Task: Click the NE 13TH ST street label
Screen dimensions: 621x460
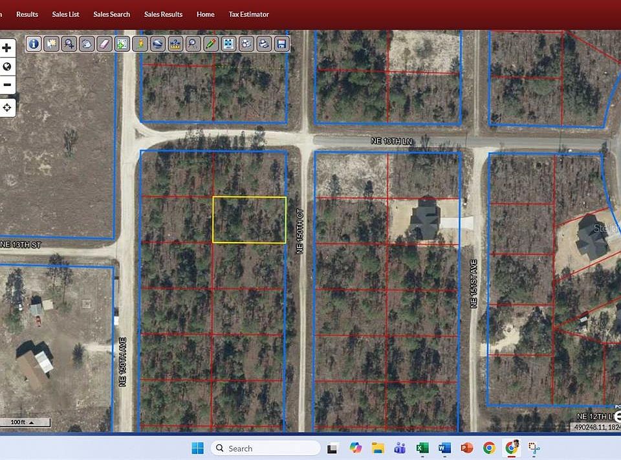Action: pyautogui.click(x=21, y=245)
